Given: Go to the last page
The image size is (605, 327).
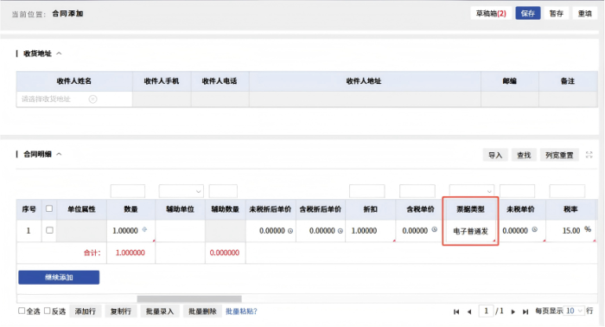Looking at the screenshot, I should (525, 311).
